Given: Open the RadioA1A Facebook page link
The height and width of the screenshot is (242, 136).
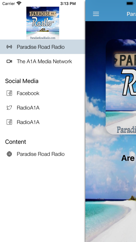Looking at the screenshot, I should pos(43,122).
